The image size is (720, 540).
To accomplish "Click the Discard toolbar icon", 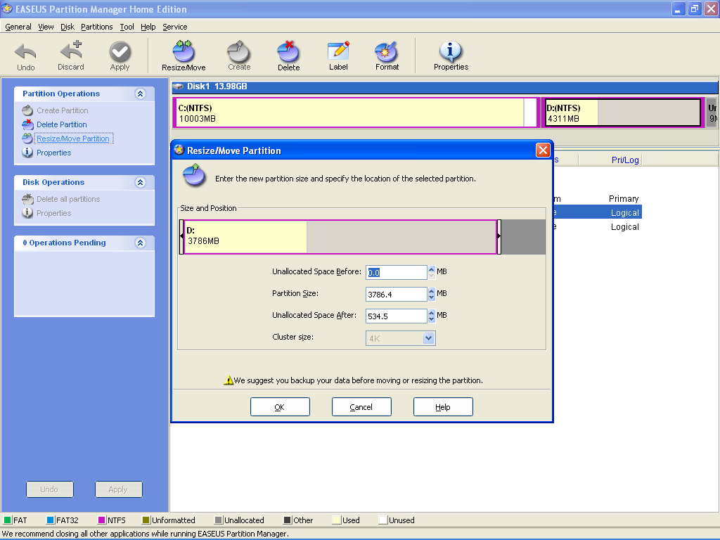I will tap(70, 55).
